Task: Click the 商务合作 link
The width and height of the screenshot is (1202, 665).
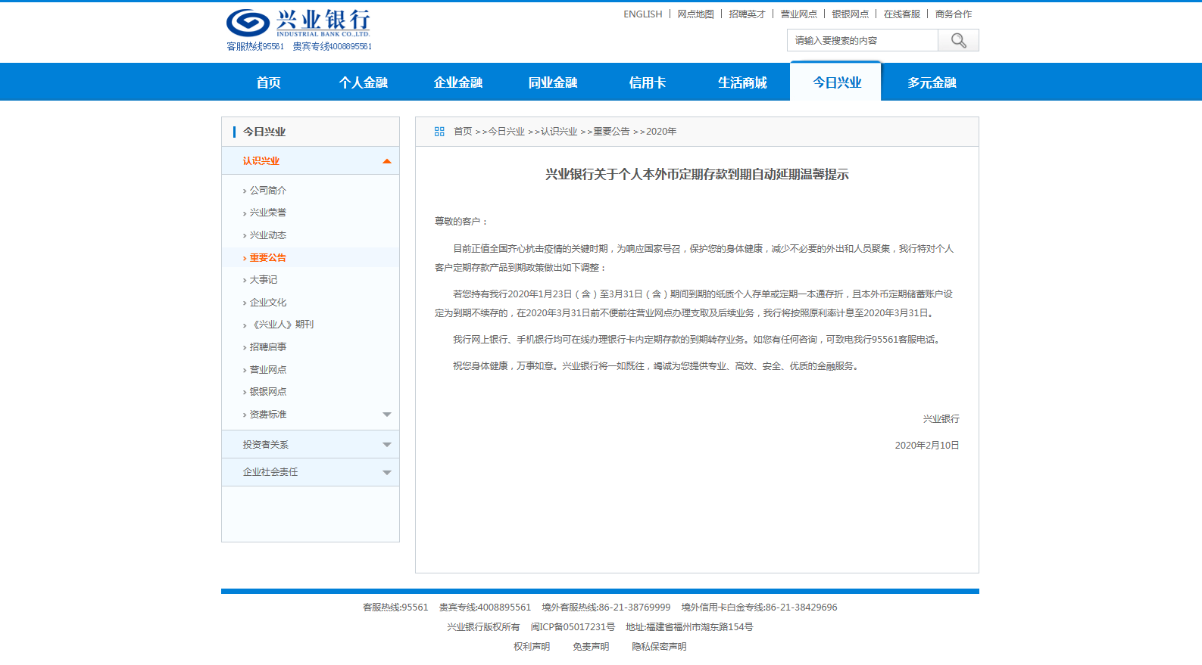Action: [953, 14]
